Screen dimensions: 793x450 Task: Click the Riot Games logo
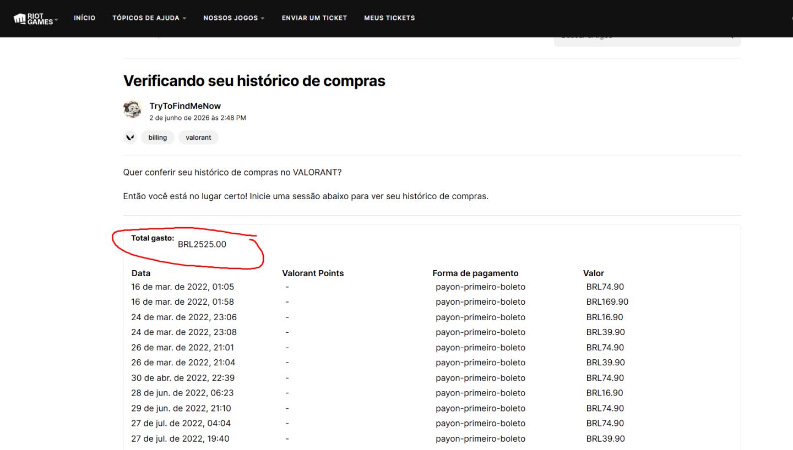(33, 18)
